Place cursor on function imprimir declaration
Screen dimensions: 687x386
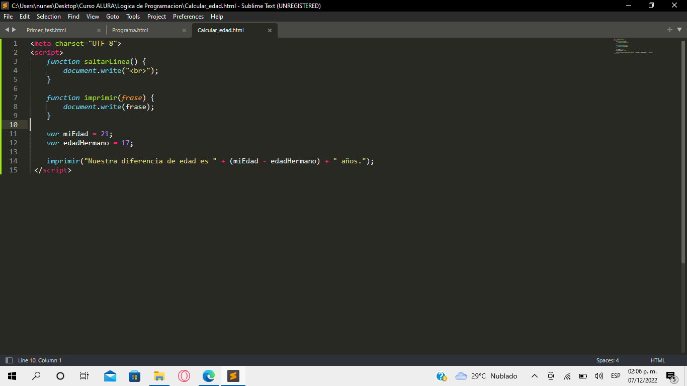(101, 98)
